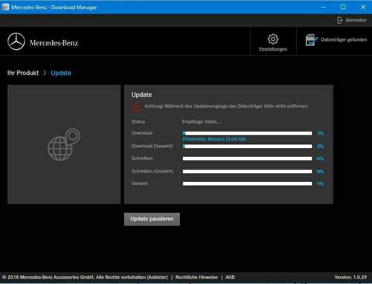Click the Schreiben progress bar
Image resolution: width=372 pixels, height=284 pixels.
click(247, 158)
